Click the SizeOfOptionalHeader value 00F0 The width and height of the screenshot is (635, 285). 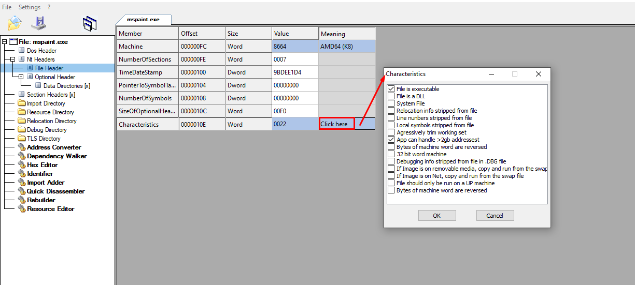tap(295, 111)
